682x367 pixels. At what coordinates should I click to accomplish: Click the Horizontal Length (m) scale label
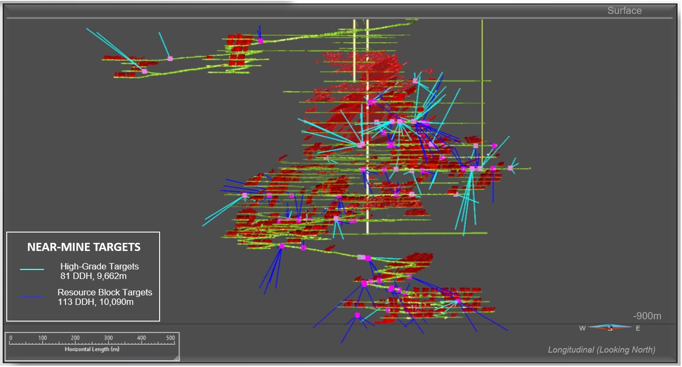(92, 349)
